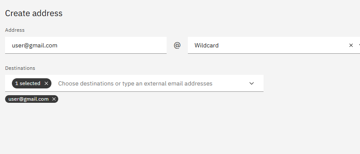The image size is (360, 154).
Task: Click the @ separator symbol
Action: coord(177,45)
